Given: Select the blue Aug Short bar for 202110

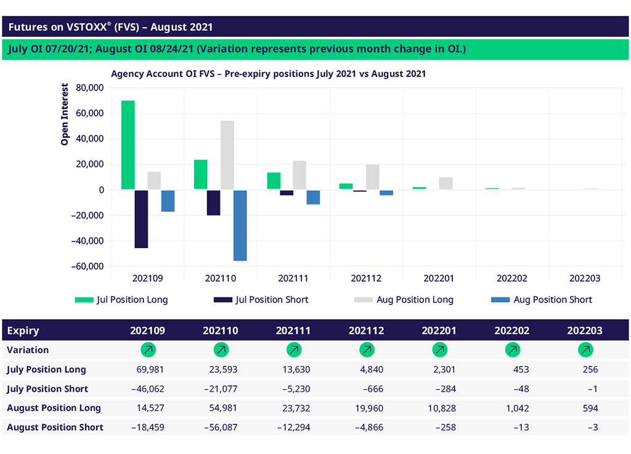Looking at the screenshot, I should coord(240,225).
